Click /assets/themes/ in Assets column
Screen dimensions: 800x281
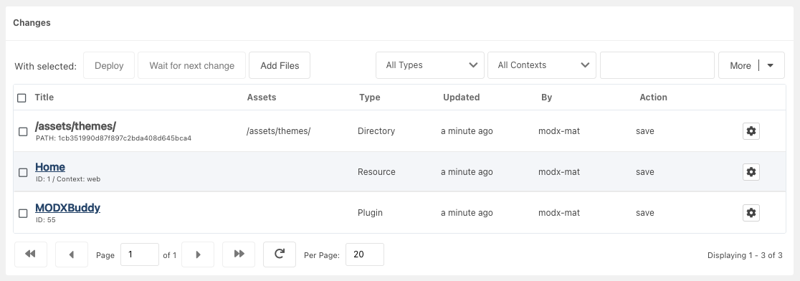(279, 131)
